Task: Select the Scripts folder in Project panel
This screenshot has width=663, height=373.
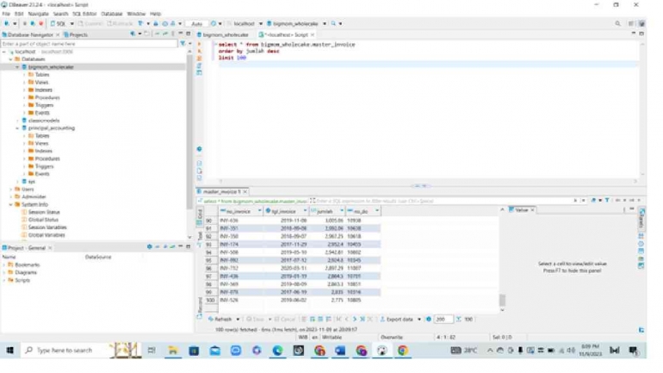Action: click(x=22, y=280)
